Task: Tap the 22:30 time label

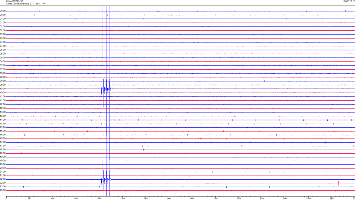Action: tap(3, 183)
